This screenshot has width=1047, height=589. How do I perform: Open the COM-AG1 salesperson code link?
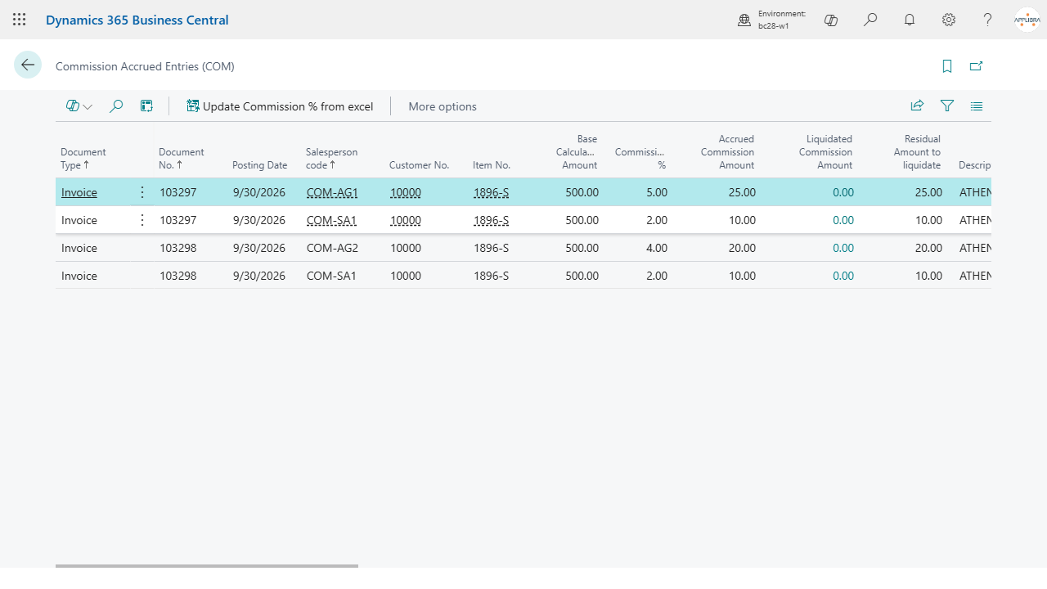pos(332,192)
